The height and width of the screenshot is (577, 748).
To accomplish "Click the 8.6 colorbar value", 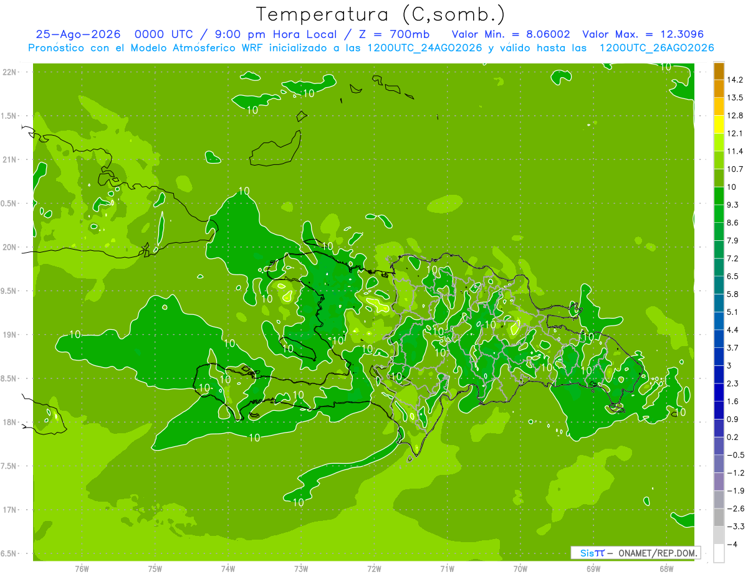I will point(732,223).
